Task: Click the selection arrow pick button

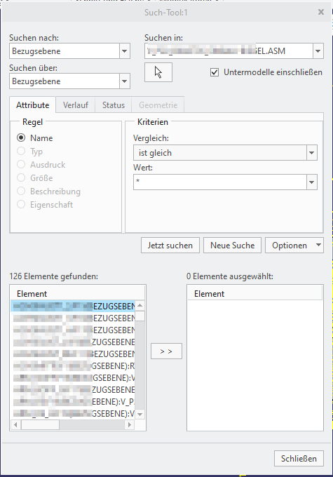Action: point(158,72)
